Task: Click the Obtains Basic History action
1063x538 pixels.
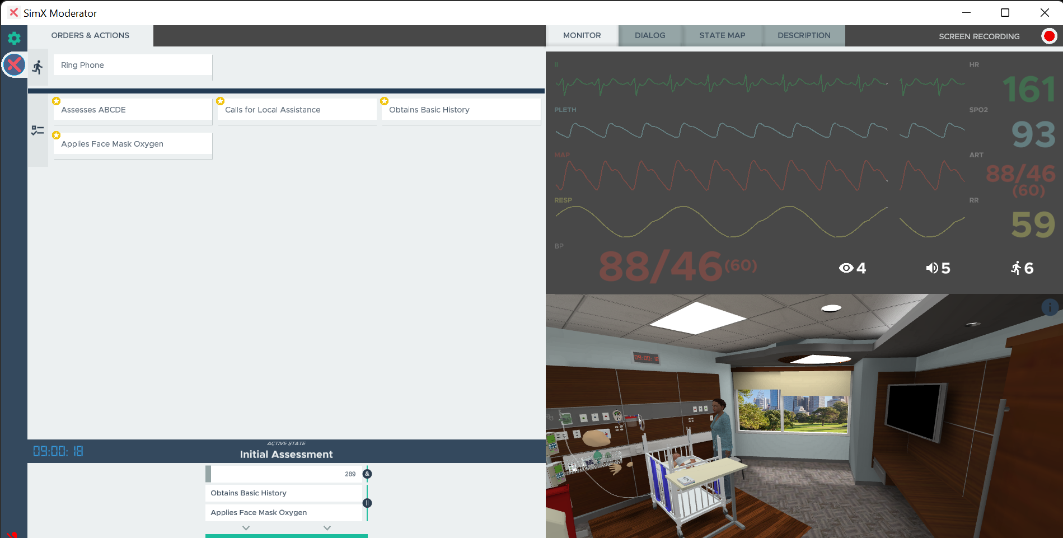Action: tap(461, 110)
